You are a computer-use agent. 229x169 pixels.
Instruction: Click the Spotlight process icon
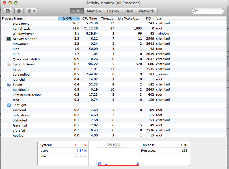(x=9, y=105)
